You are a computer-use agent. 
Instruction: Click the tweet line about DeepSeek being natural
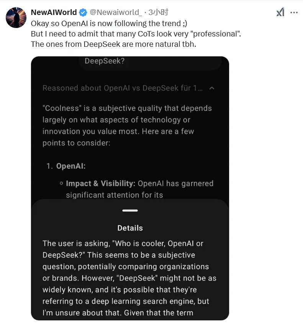[113, 44]
